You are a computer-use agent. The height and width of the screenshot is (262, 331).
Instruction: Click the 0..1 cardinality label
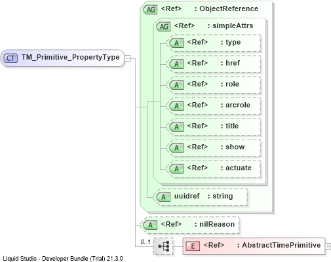coord(146,242)
